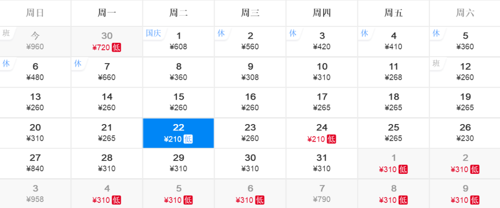This screenshot has height=208, width=500.
Task: Choose date 27 priced ¥840
Action: click(x=35, y=164)
